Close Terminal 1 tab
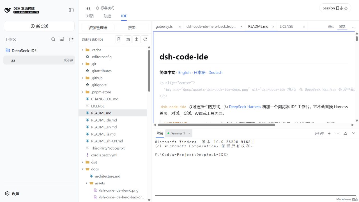 [189, 134]
